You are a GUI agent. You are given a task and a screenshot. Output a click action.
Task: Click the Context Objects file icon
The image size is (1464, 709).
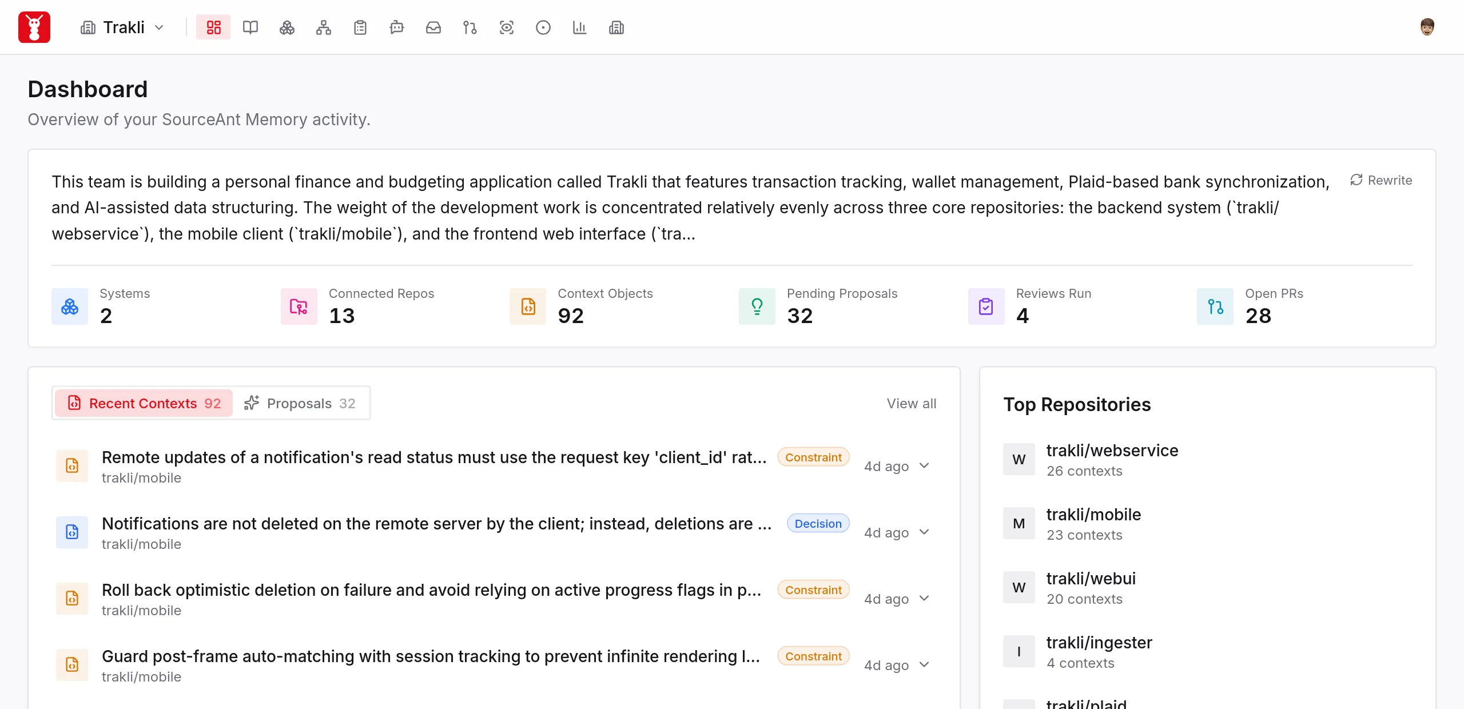coord(528,306)
